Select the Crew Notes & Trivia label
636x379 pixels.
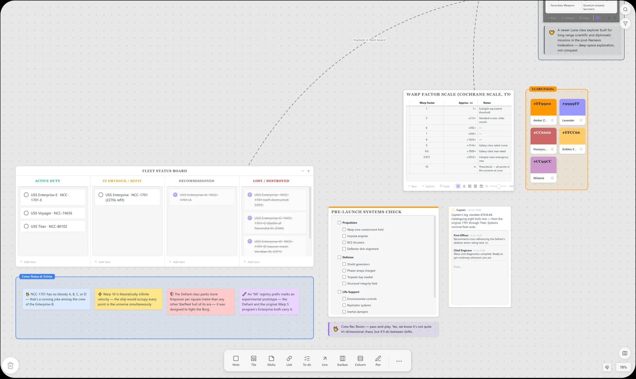[x=37, y=277]
